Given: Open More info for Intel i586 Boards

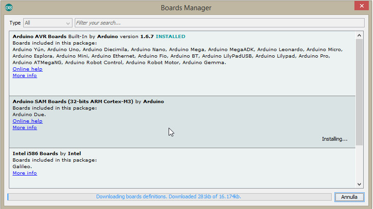Looking at the screenshot, I should [x=25, y=173].
